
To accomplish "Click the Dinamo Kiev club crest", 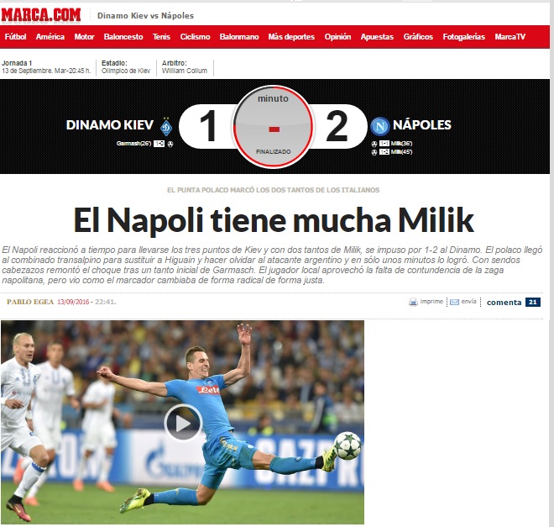I will [166, 127].
